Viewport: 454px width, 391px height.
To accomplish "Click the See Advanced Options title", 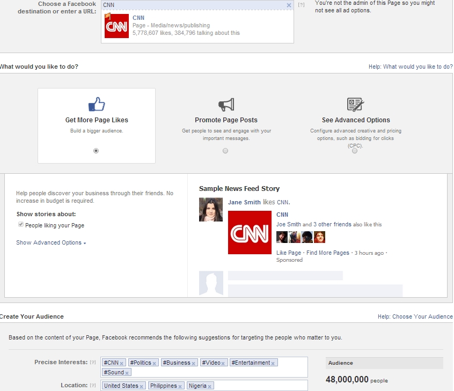I will click(x=356, y=120).
